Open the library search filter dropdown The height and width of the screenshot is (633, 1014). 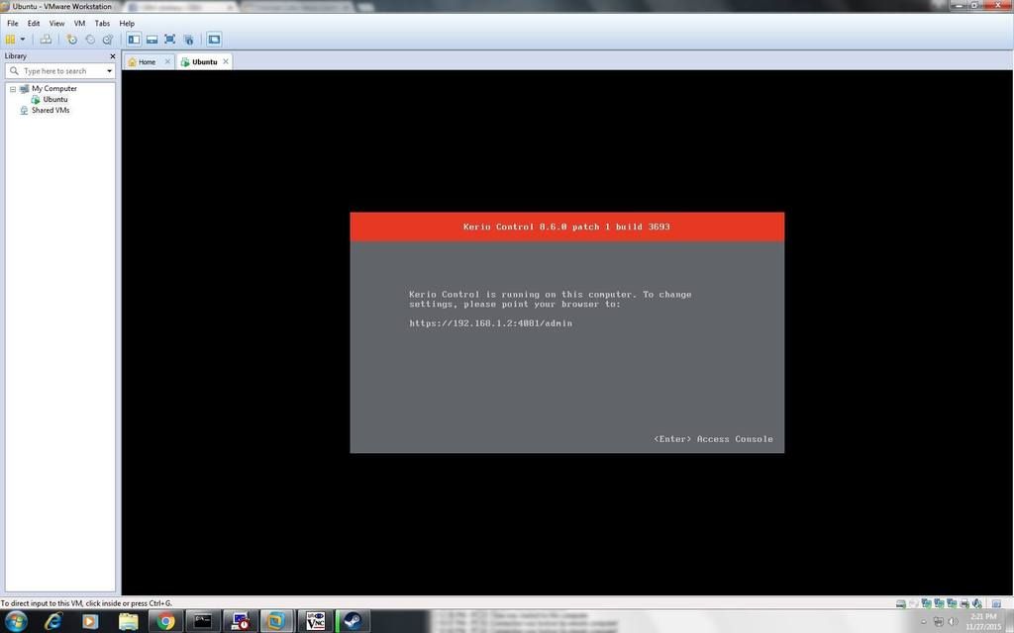(109, 71)
